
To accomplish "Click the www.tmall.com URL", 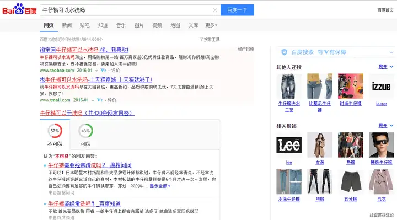I will coord(55,100).
